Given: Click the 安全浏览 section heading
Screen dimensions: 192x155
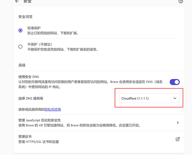Looking at the screenshot, I should [26, 17].
